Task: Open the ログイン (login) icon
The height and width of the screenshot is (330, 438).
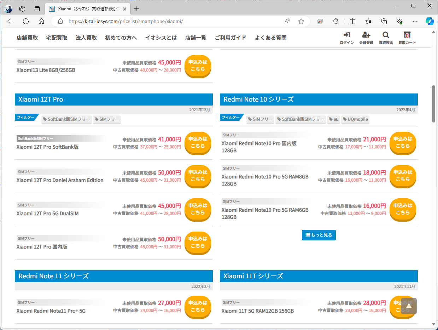Action: click(x=346, y=38)
